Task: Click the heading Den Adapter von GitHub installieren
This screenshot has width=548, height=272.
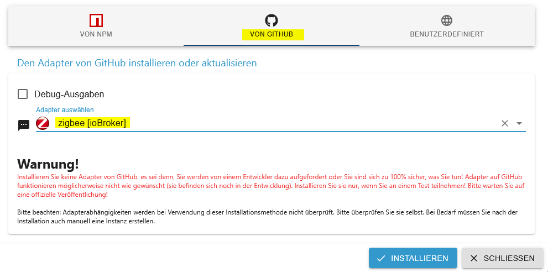Action: [137, 63]
